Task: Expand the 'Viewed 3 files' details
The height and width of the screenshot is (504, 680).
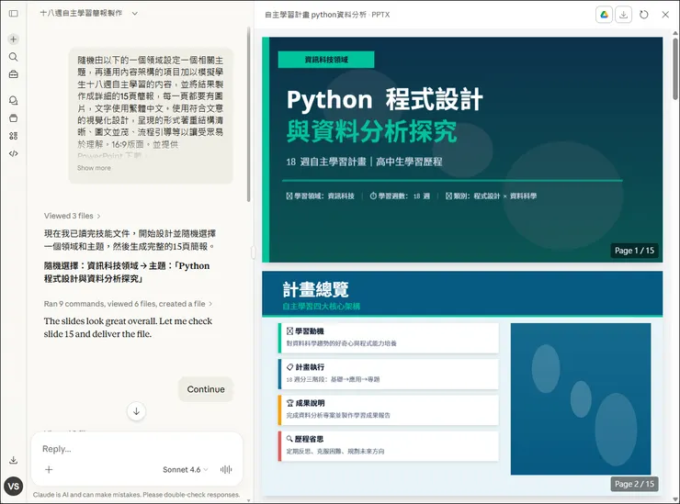Action: coord(72,216)
